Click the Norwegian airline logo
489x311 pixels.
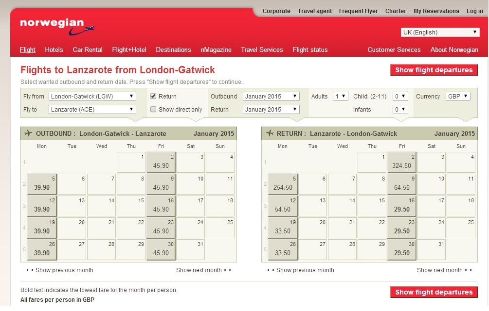57,27
